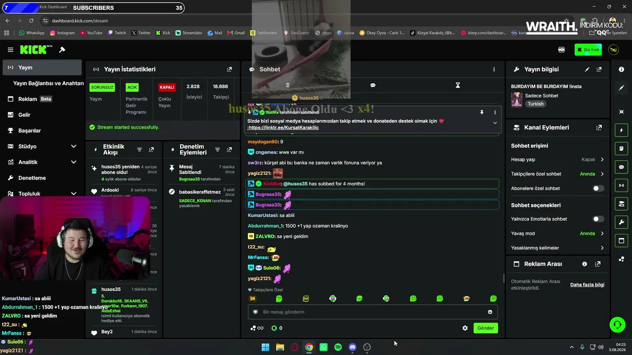Image resolution: width=632 pixels, height=355 pixels.
Task: Click the hourglass icon in the chat toolbar
Action: (x=458, y=85)
